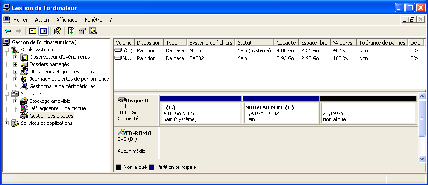
Task: Select the NOUVEAU NOM (E:) partition block
Action: 280,110
